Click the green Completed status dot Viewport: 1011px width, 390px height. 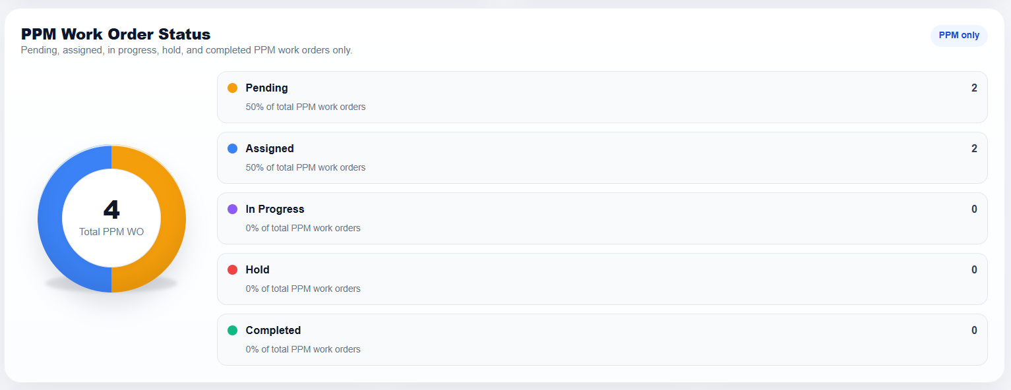pos(232,330)
